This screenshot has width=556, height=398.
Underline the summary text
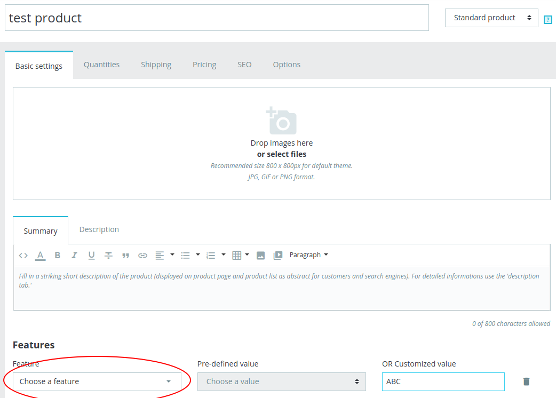91,254
